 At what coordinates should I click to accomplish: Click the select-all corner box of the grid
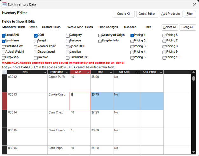click(4, 72)
